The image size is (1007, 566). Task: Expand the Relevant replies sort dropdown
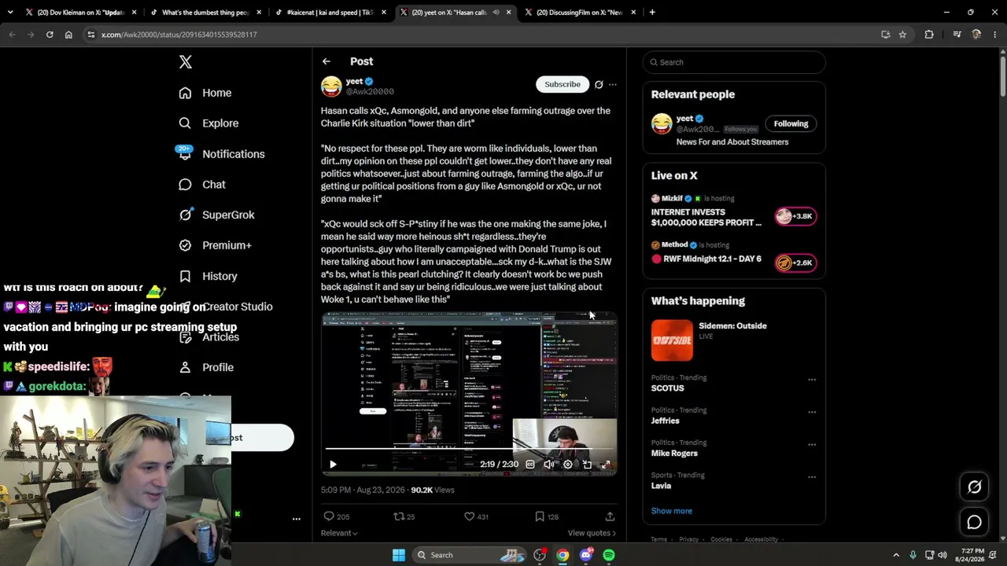339,533
